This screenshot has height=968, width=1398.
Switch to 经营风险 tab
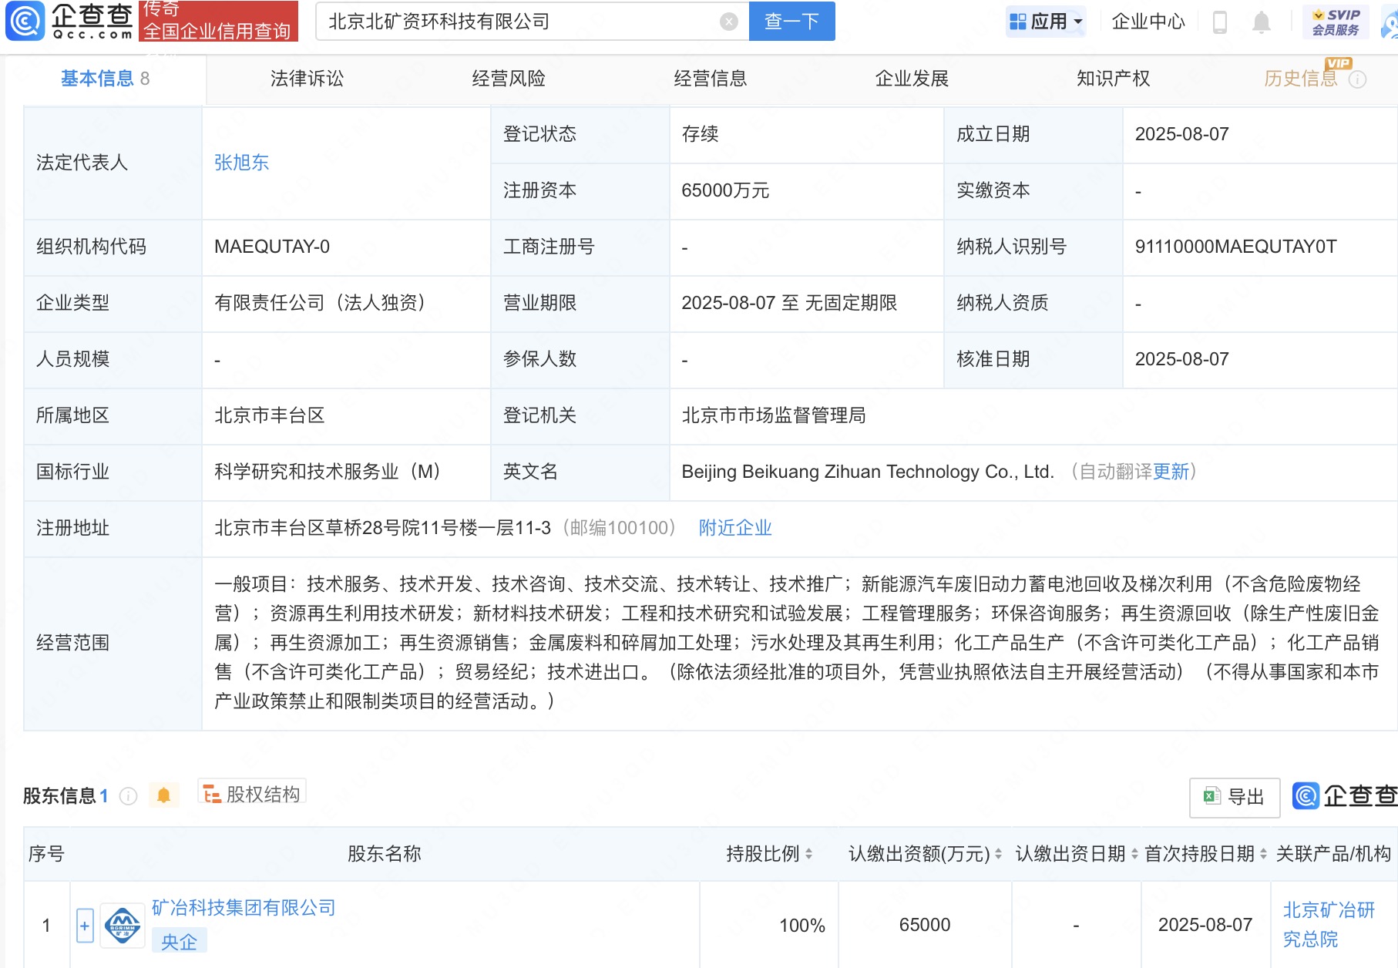coord(509,79)
